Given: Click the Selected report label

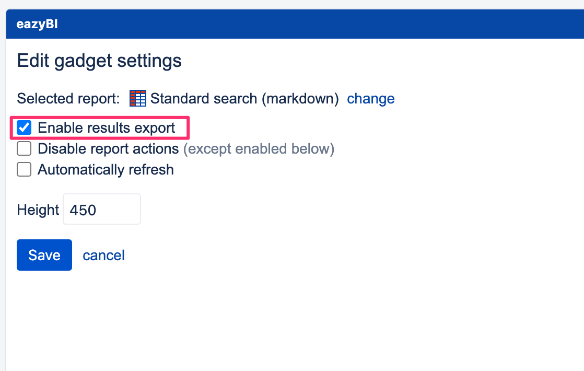Looking at the screenshot, I should 67,98.
